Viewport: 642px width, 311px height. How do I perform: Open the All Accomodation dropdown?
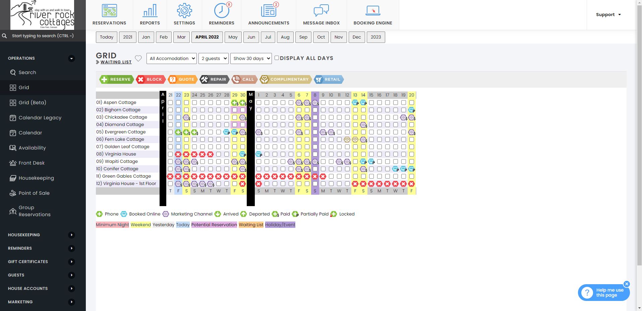pyautogui.click(x=172, y=58)
